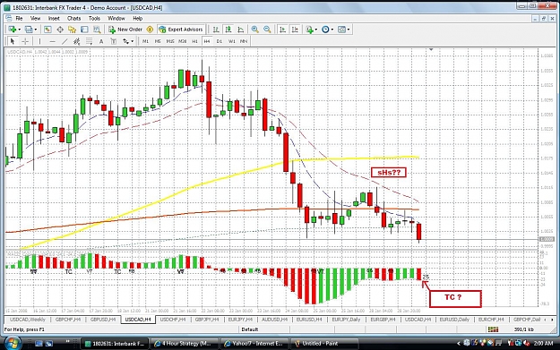
Task: Switch timeframe to D1
Action: point(220,41)
